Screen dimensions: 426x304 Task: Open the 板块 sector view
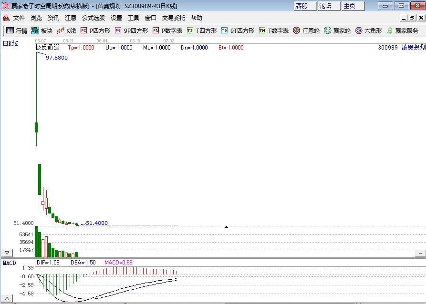click(x=42, y=30)
